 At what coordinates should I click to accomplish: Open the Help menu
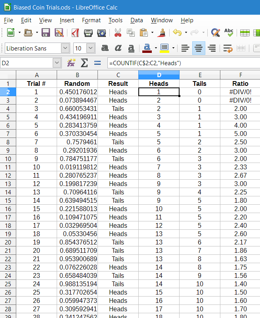point(187,20)
